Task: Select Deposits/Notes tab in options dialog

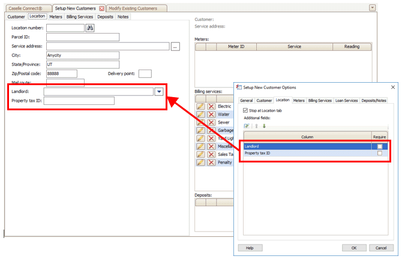Action: (x=374, y=101)
